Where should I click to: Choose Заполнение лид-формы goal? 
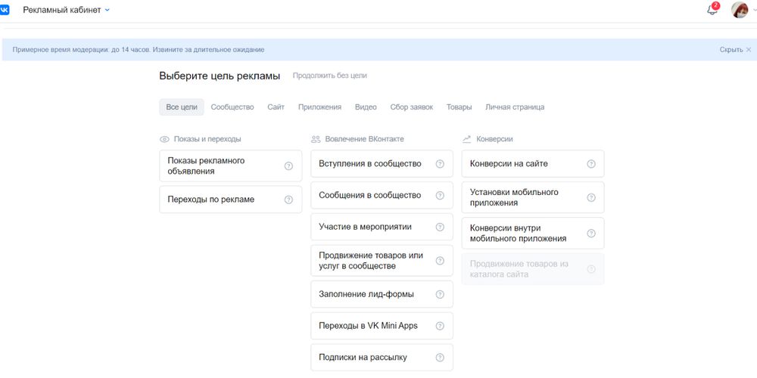coord(382,294)
